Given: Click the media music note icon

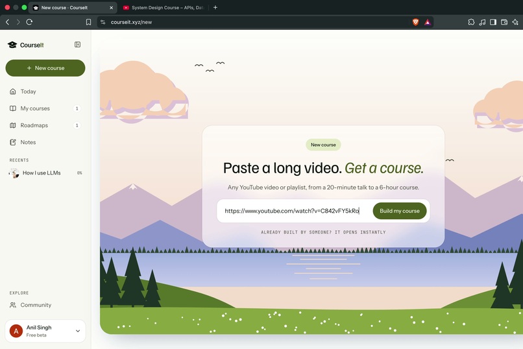Looking at the screenshot, I should pyautogui.click(x=482, y=22).
